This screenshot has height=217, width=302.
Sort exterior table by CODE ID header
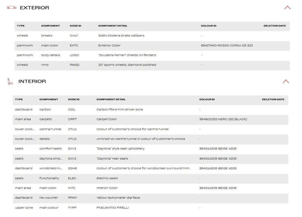(x=75, y=26)
